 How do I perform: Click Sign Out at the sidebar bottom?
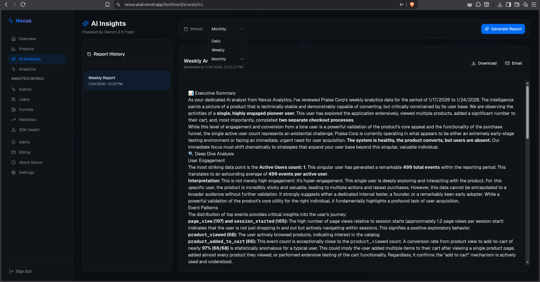[20, 271]
